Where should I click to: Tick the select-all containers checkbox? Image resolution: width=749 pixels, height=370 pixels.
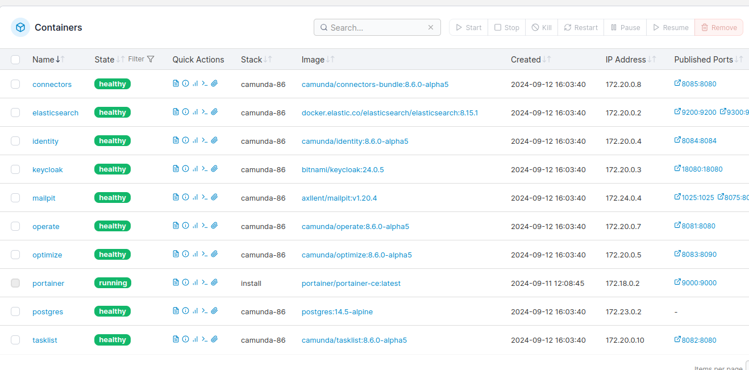15,60
